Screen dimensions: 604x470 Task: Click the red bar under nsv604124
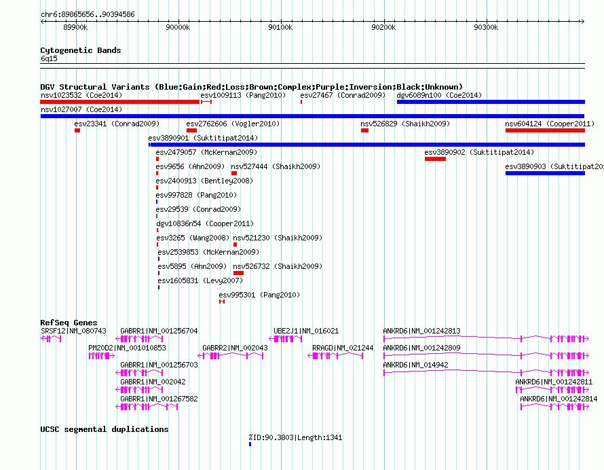point(545,130)
